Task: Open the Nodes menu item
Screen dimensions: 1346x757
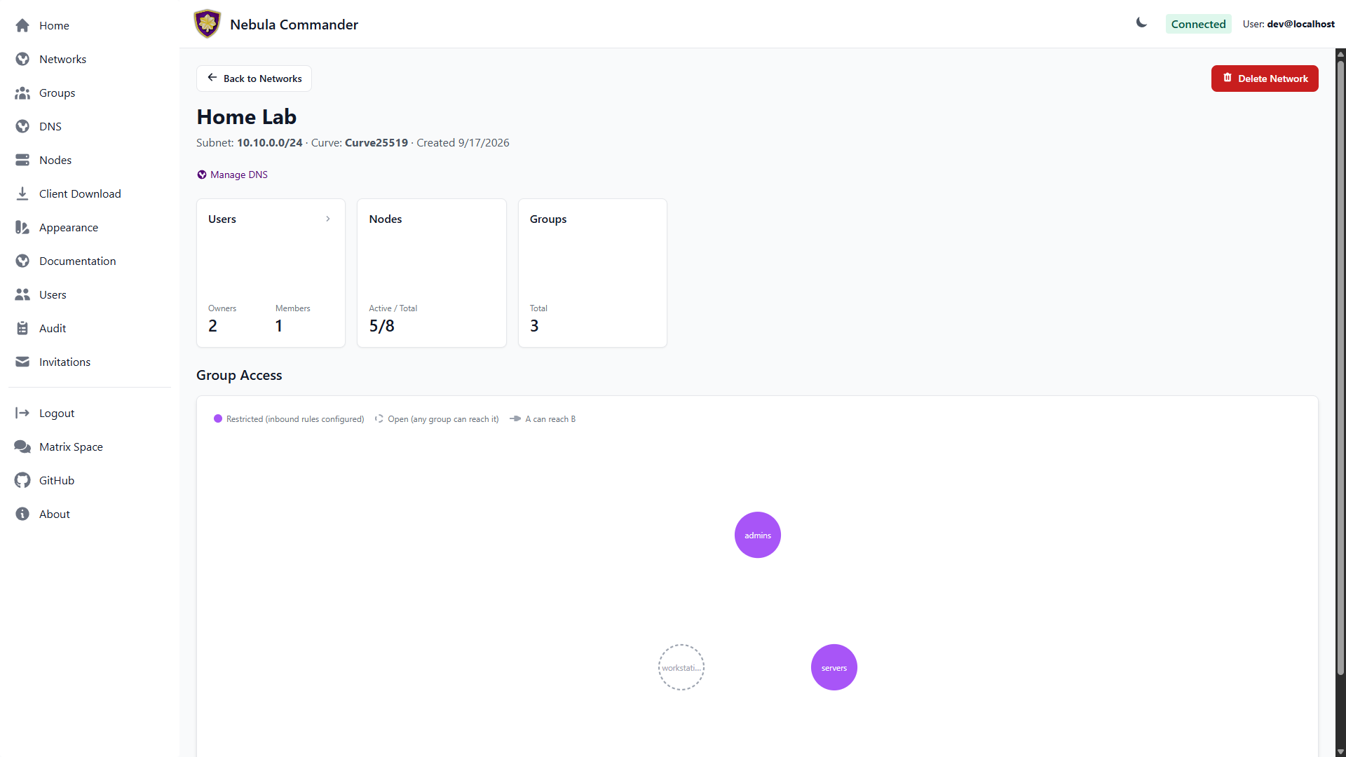Action: 90,160
